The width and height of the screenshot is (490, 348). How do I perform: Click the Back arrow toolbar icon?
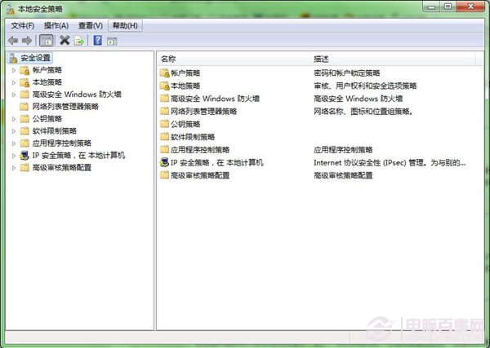(13, 40)
